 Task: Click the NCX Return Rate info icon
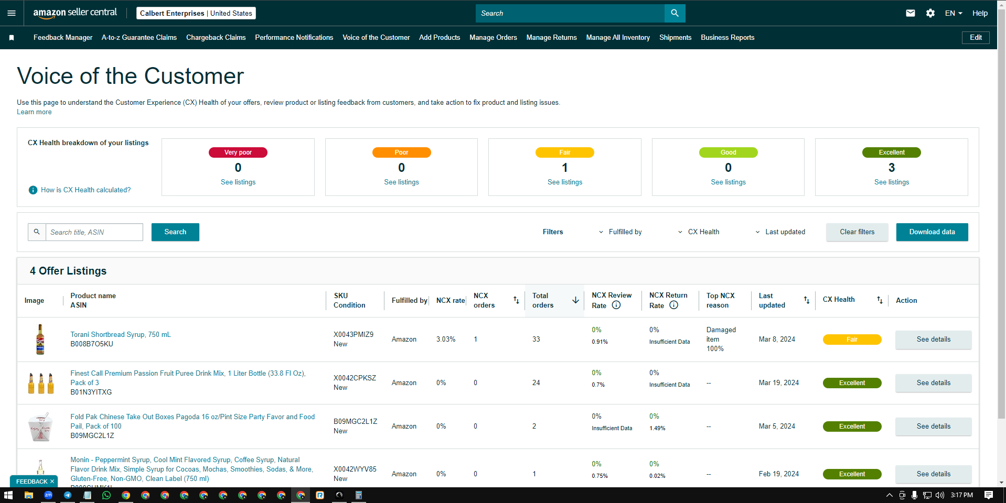coord(674,305)
